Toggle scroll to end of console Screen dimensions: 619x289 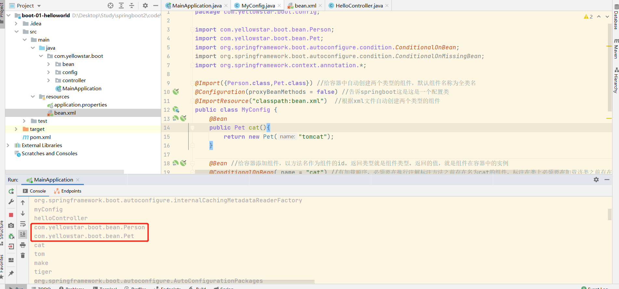23,234
